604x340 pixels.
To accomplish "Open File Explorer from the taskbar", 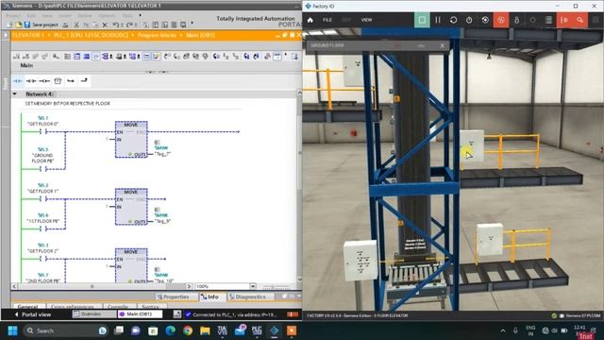I will (x=205, y=331).
